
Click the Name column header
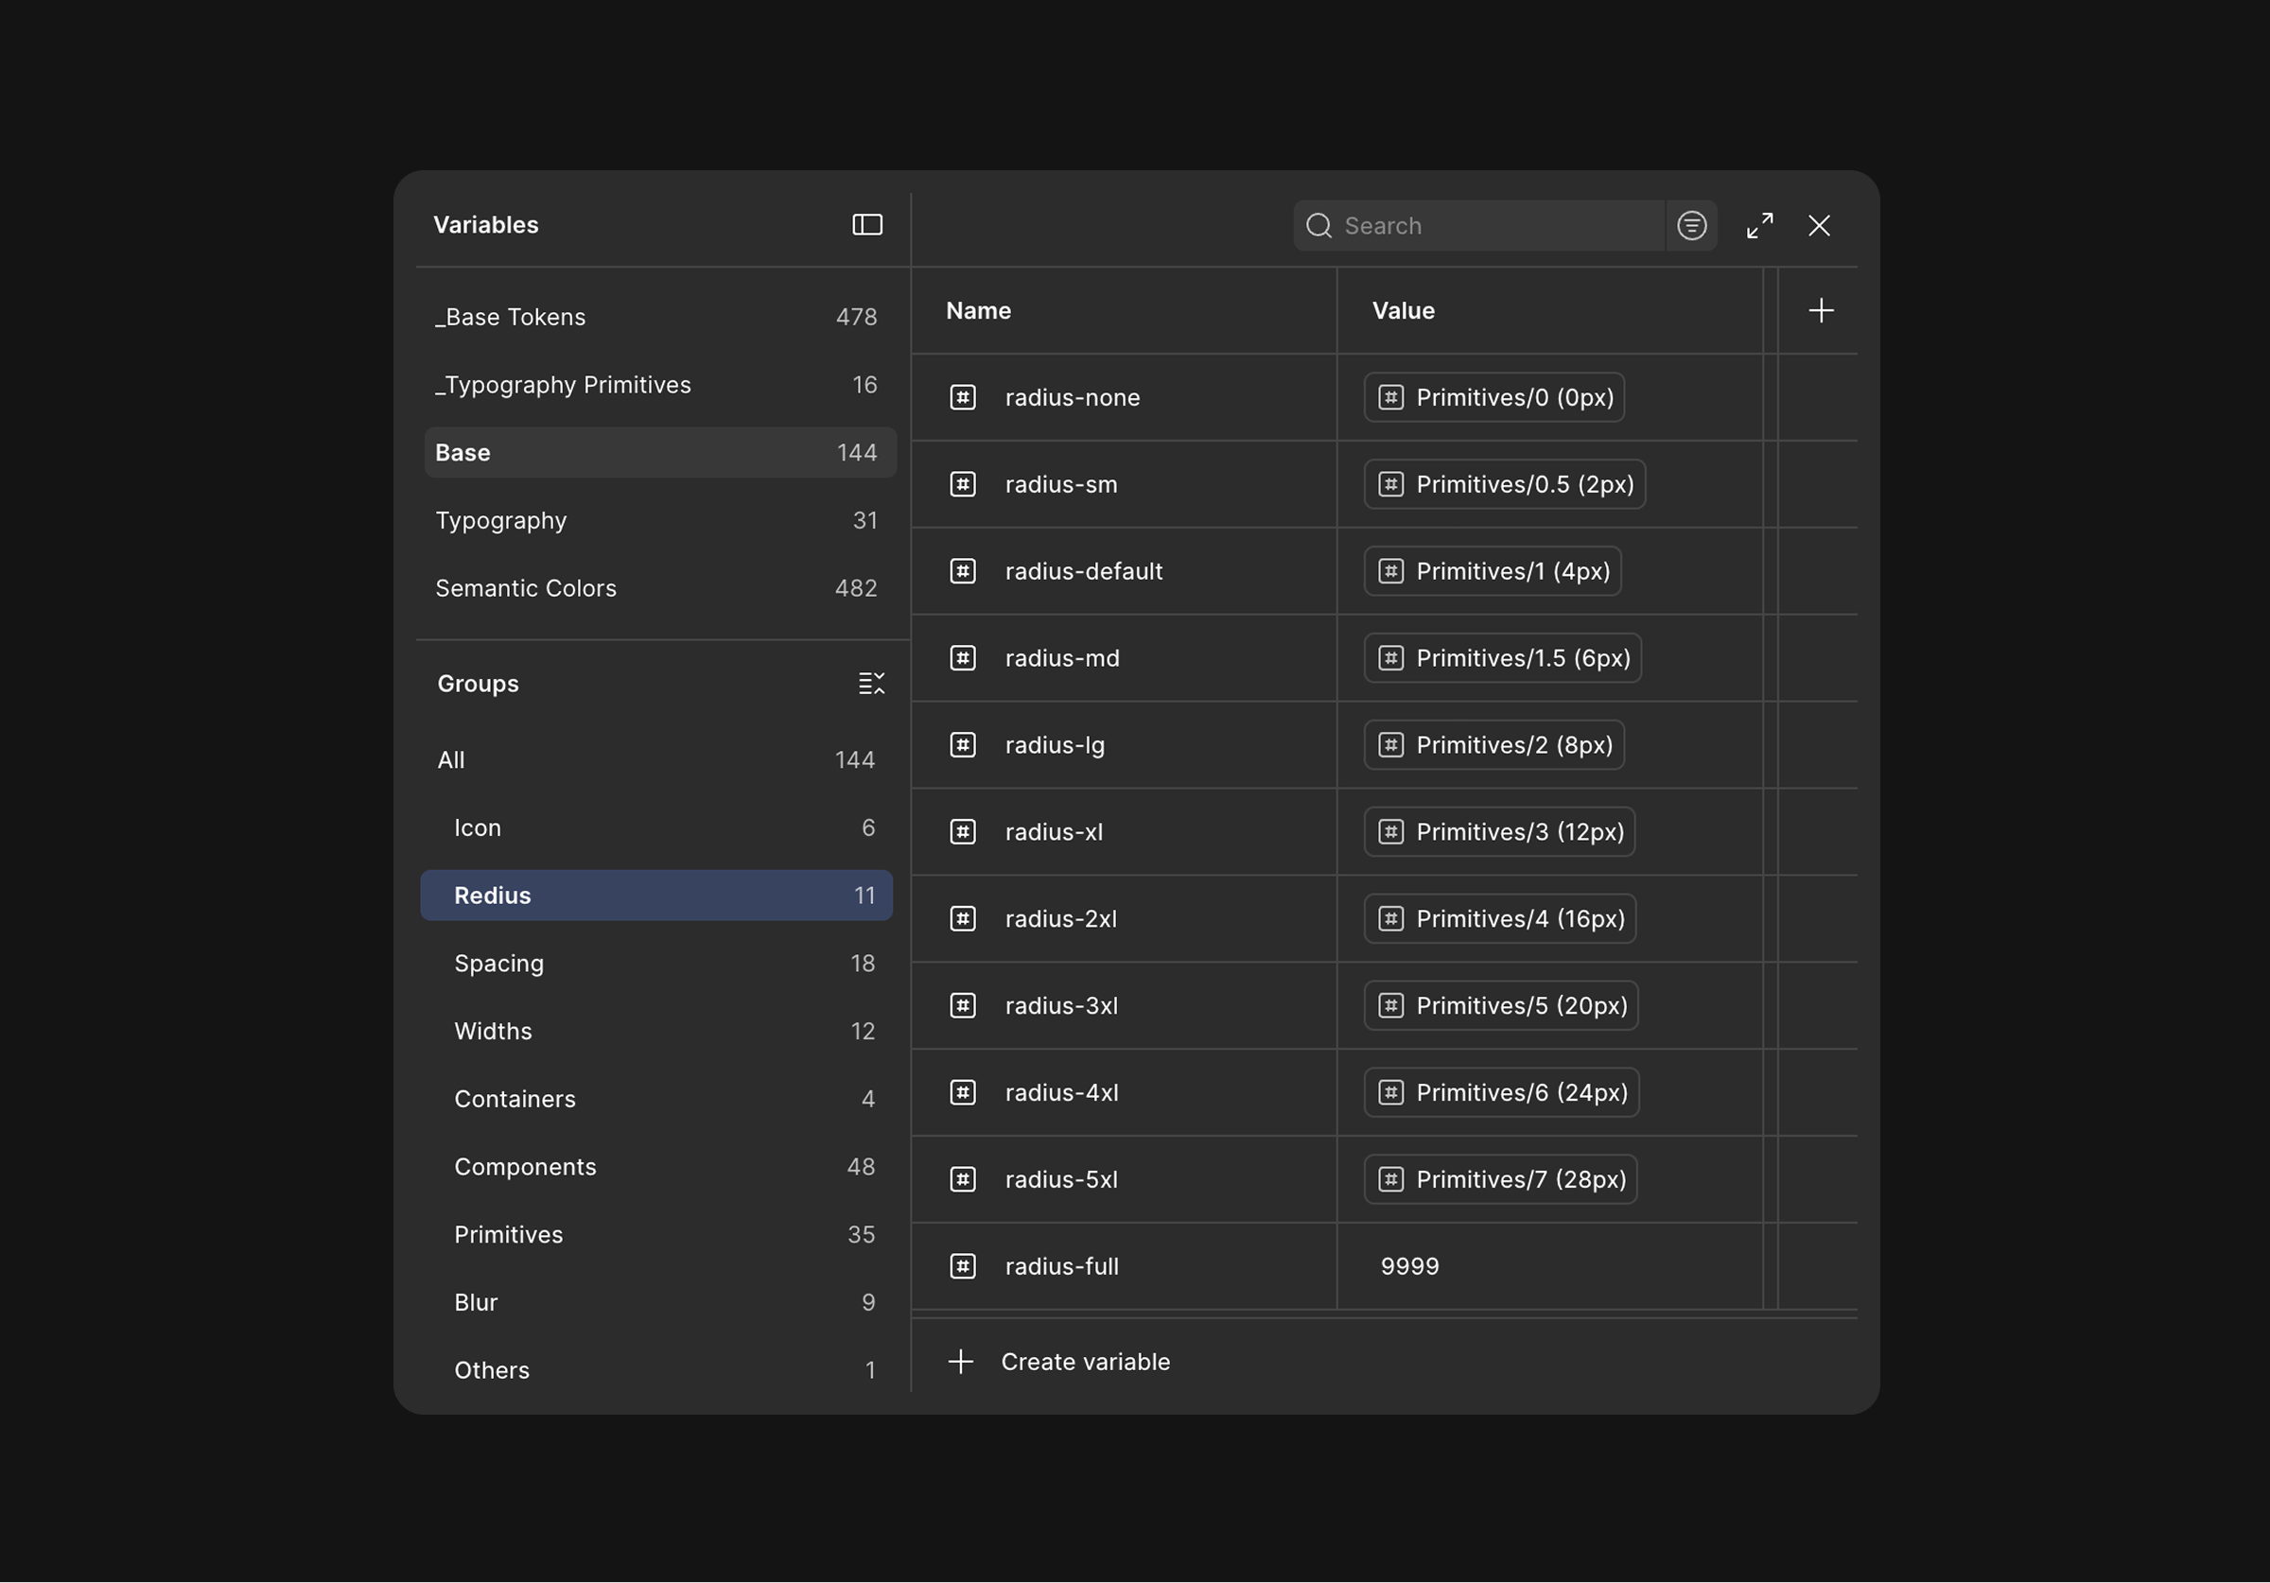pos(978,310)
